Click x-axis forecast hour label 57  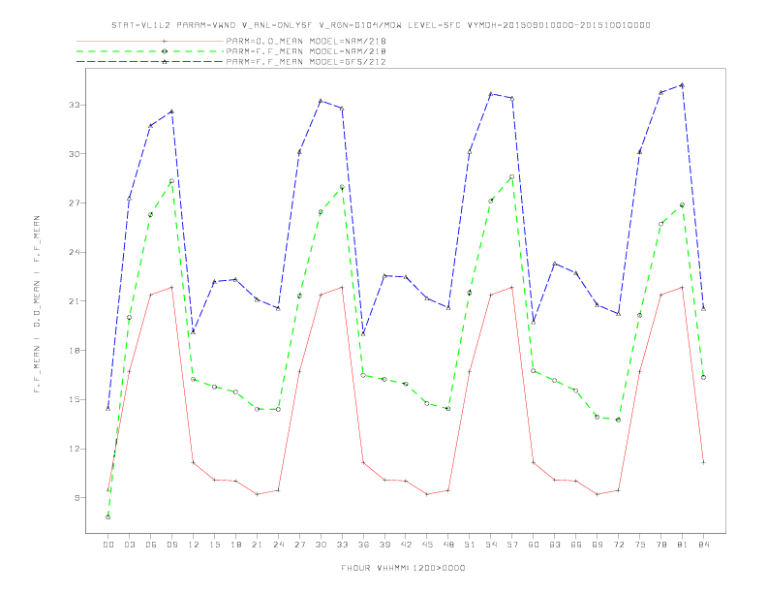pyautogui.click(x=512, y=545)
